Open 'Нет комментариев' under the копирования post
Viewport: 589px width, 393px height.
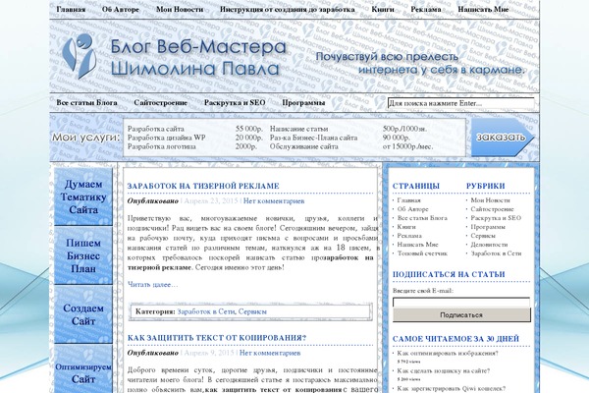tap(270, 353)
